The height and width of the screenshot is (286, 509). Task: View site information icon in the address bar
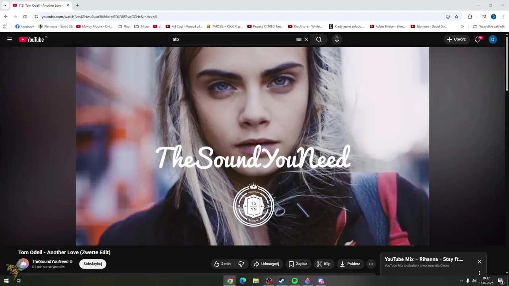point(36,17)
